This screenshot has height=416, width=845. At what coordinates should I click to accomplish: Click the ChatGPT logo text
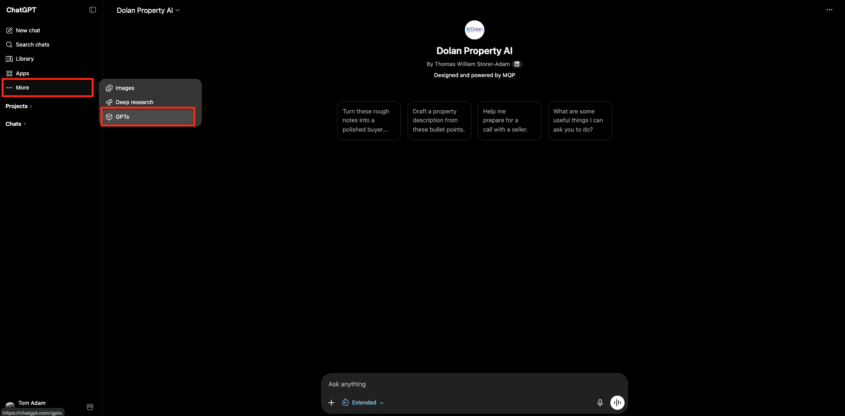(21, 10)
